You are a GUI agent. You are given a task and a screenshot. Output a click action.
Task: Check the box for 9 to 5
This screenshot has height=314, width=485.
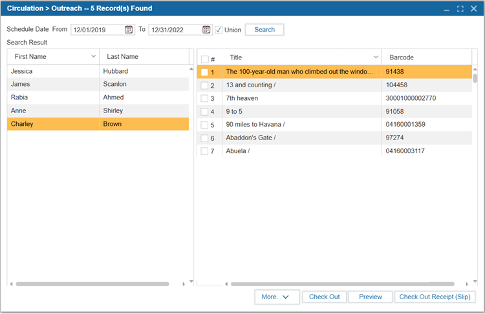point(204,112)
